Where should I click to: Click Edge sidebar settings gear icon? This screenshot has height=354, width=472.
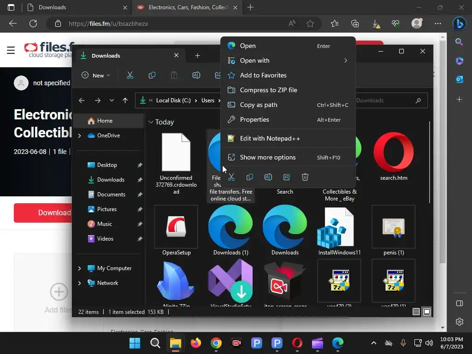(x=460, y=322)
